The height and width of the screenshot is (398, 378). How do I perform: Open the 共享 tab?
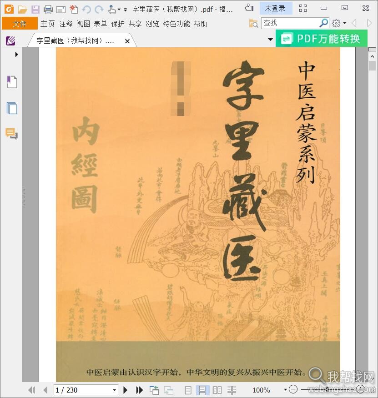point(135,24)
